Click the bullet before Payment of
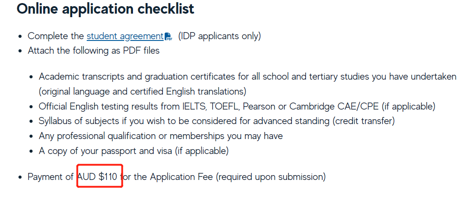This screenshot has width=468, height=198. click(20, 177)
